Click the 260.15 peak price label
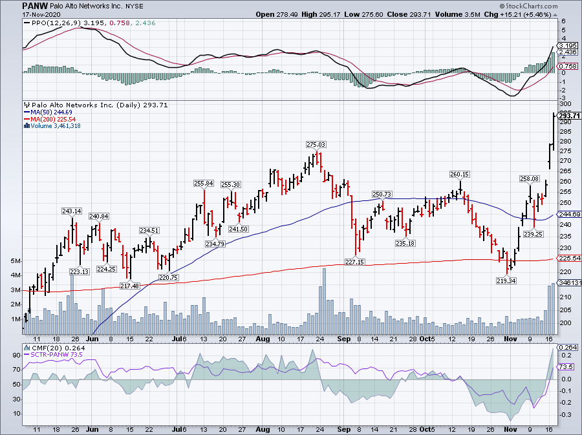 click(x=460, y=174)
